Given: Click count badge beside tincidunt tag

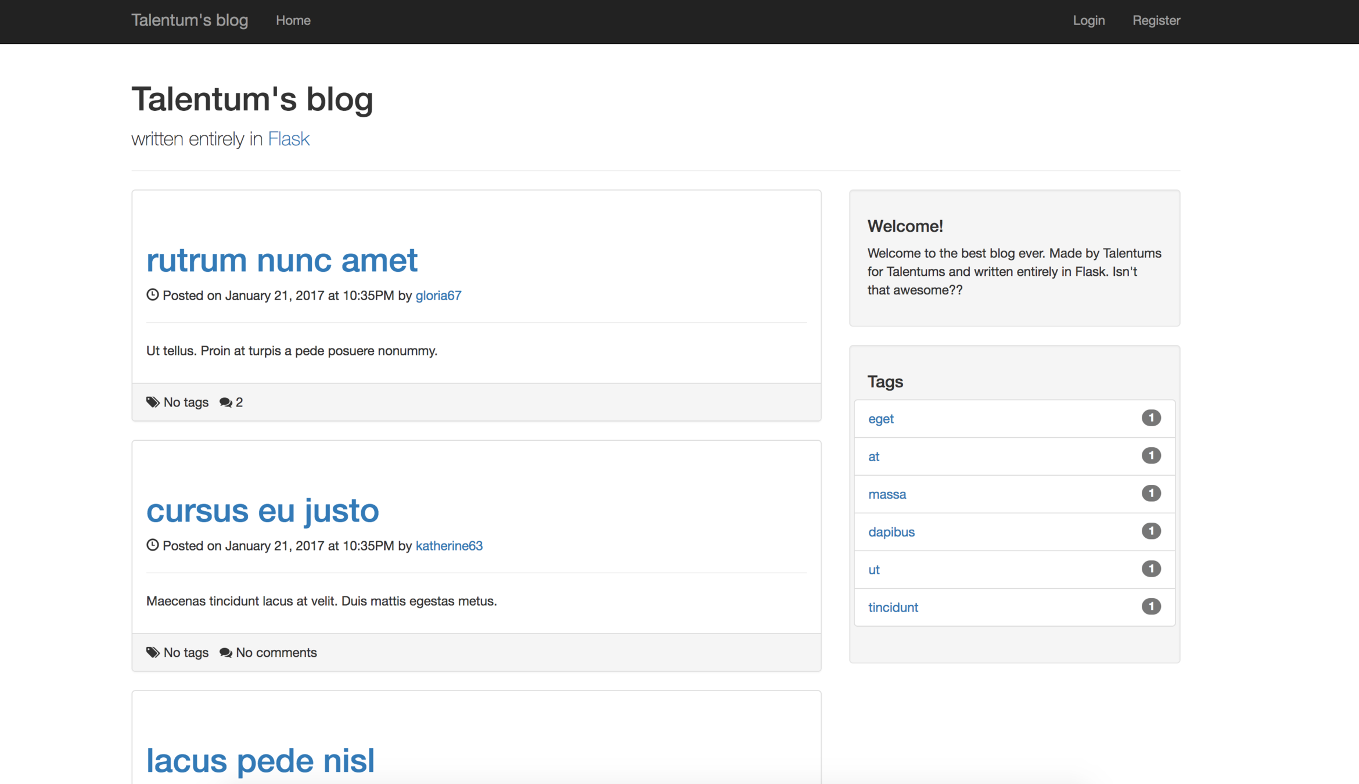Looking at the screenshot, I should click(x=1151, y=606).
